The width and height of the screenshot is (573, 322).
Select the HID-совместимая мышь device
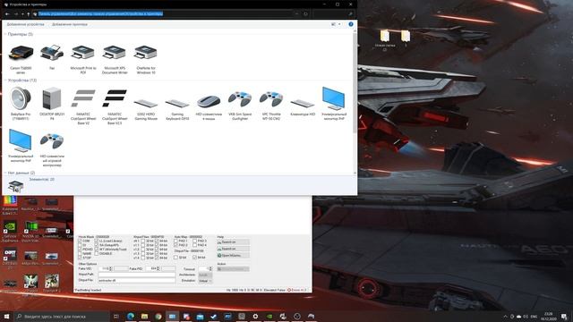[x=209, y=106]
